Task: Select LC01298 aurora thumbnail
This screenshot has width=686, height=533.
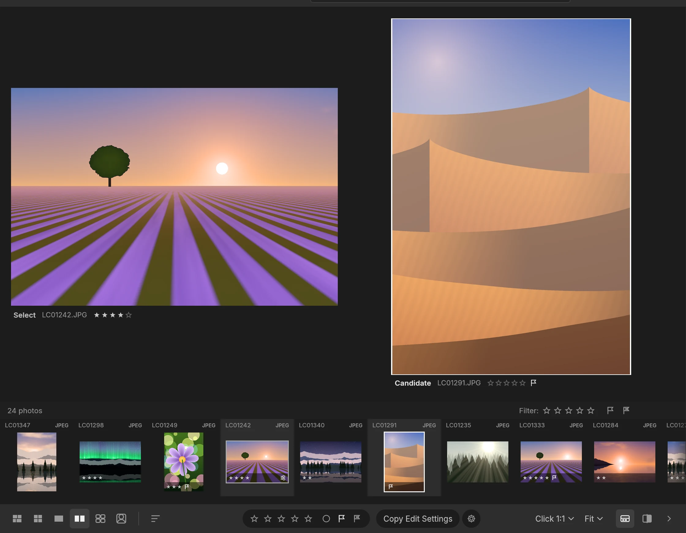Action: (x=110, y=462)
